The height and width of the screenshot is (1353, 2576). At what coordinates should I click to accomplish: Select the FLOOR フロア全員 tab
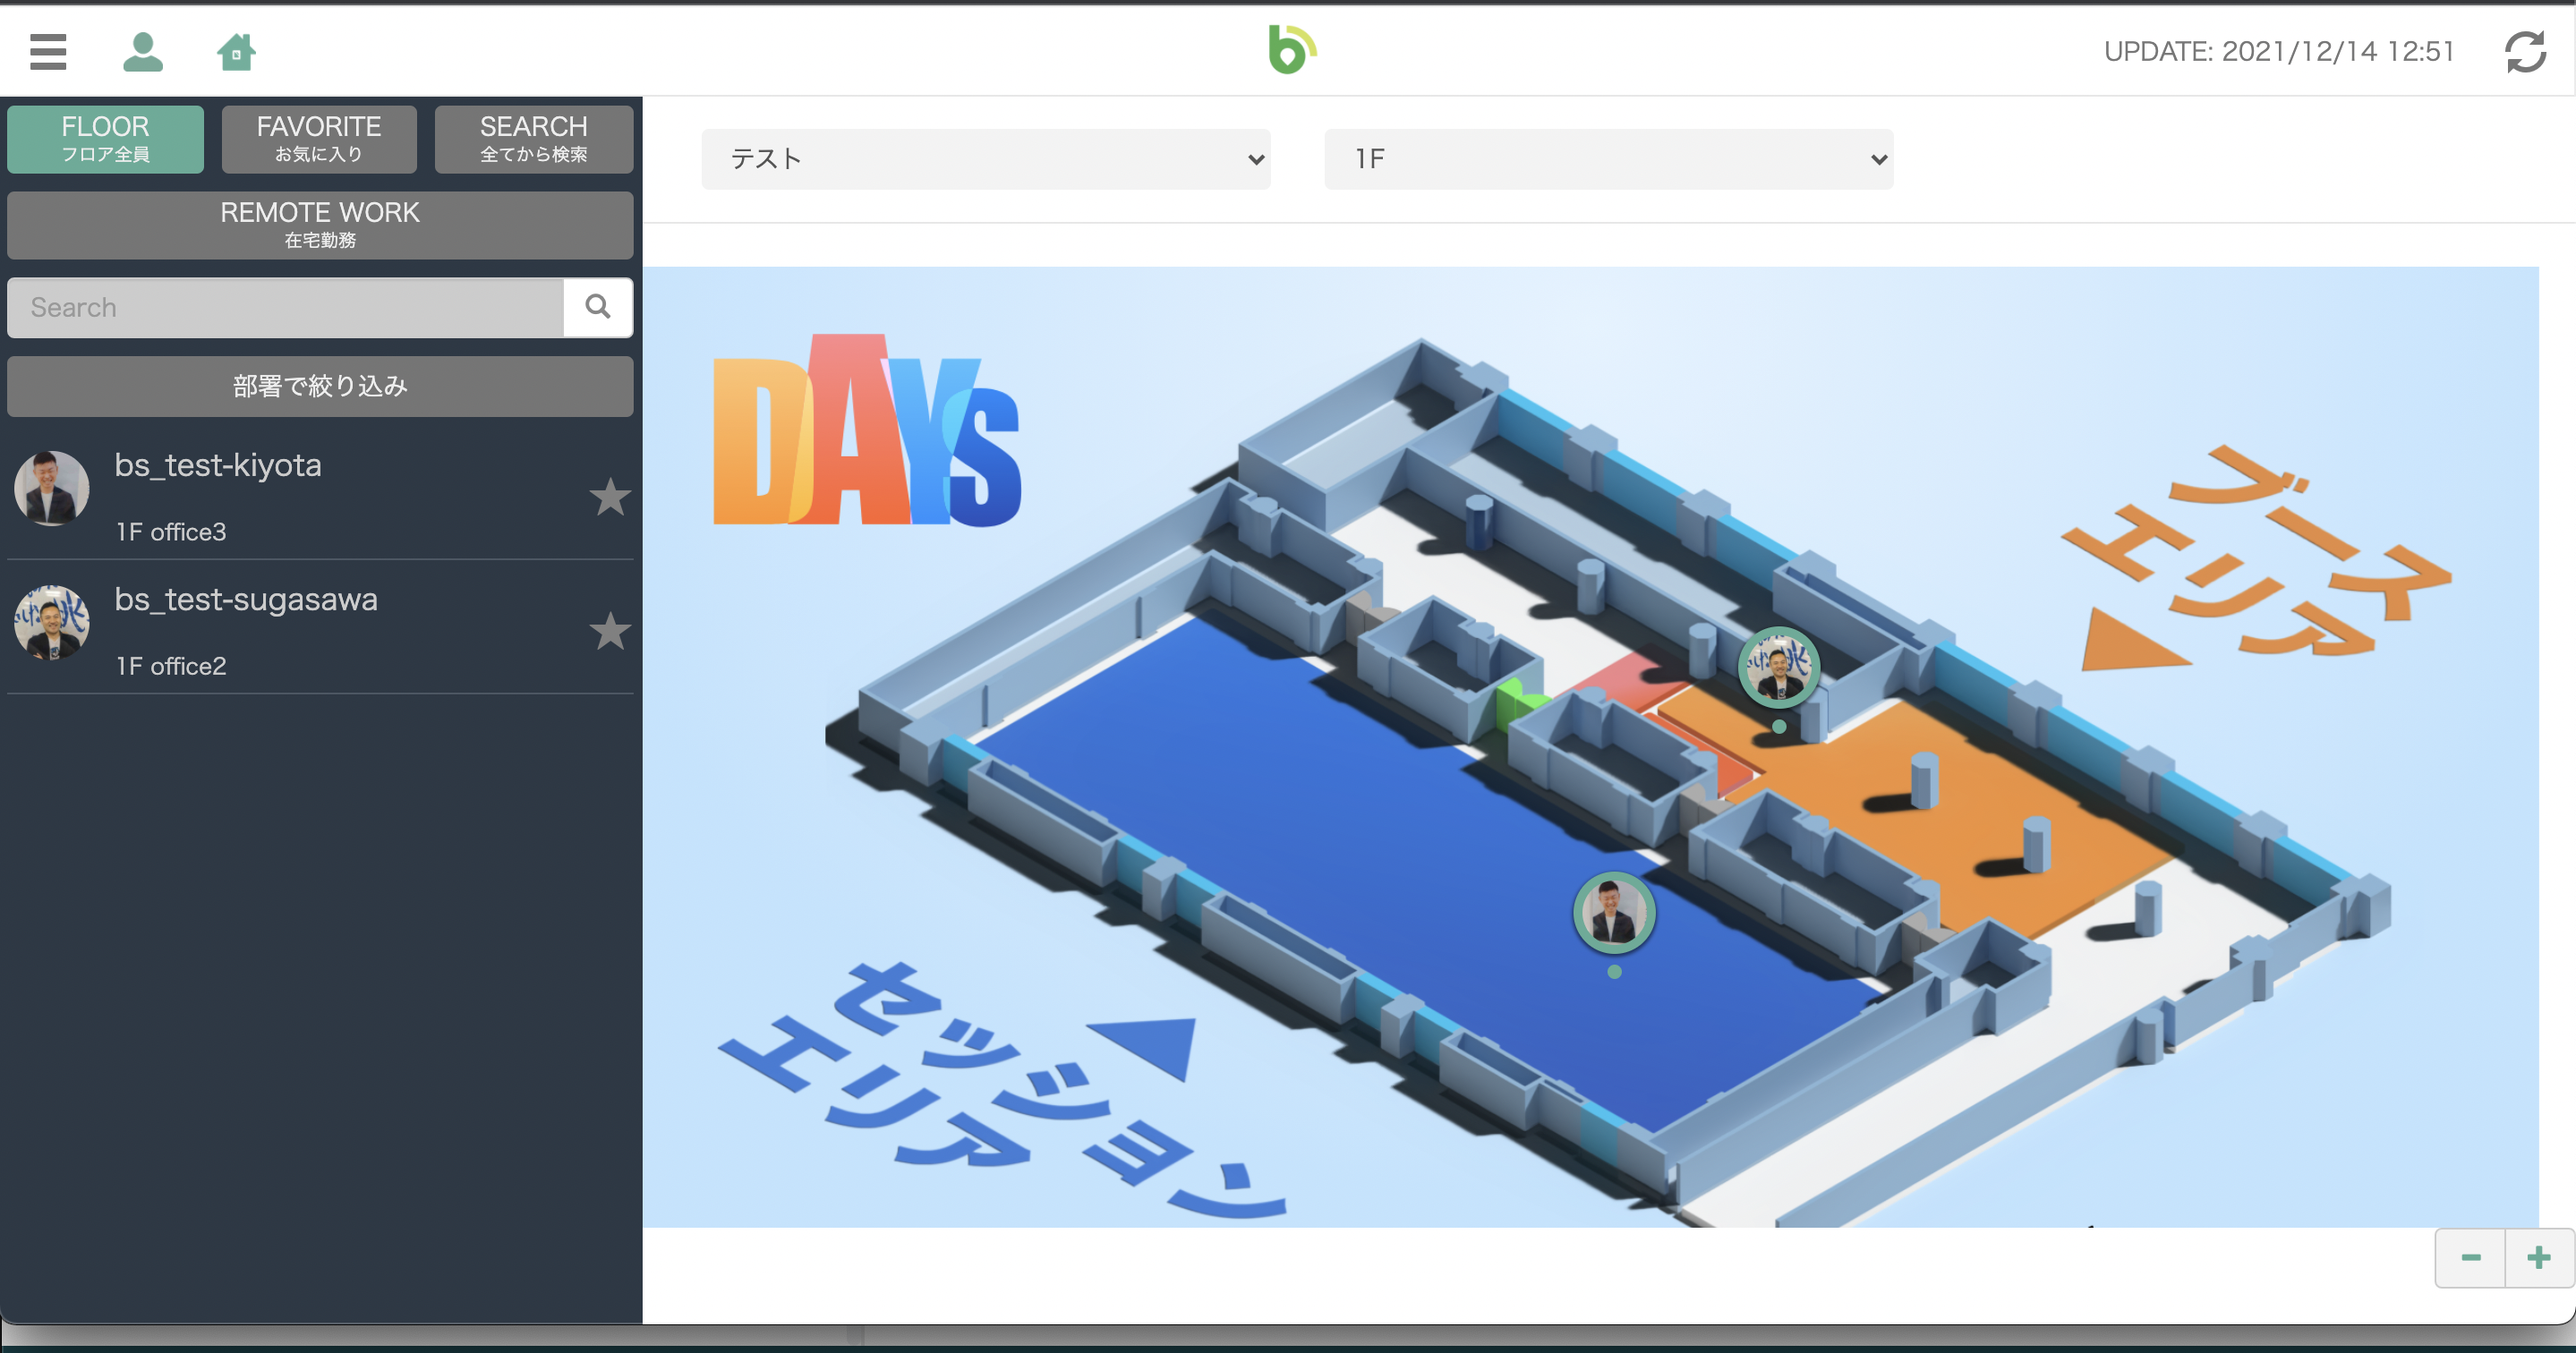tap(105, 139)
